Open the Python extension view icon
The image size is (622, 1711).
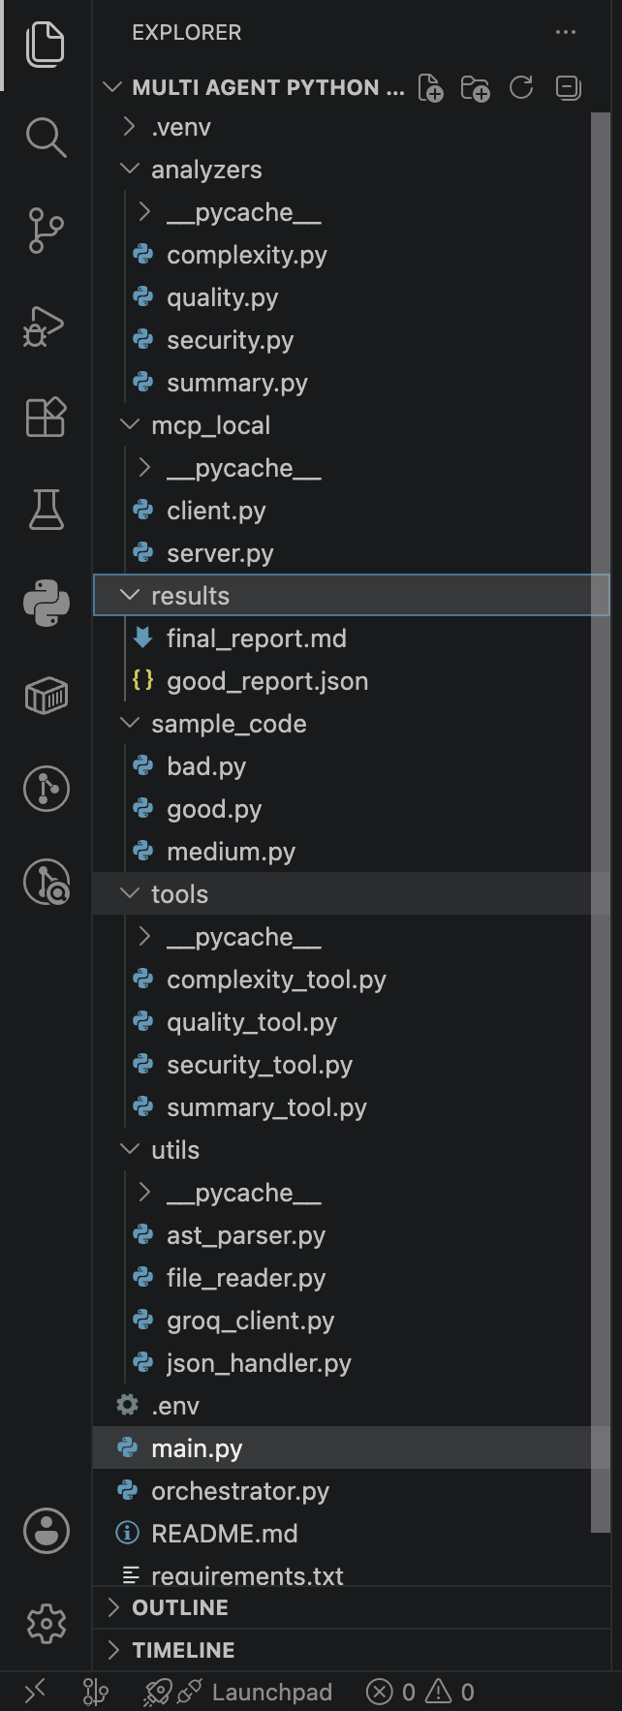pyautogui.click(x=46, y=603)
